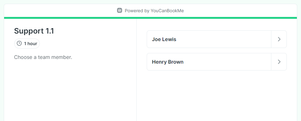The width and height of the screenshot is (301, 121).
Task: Select the surname Brown in second card
Action: point(176,62)
